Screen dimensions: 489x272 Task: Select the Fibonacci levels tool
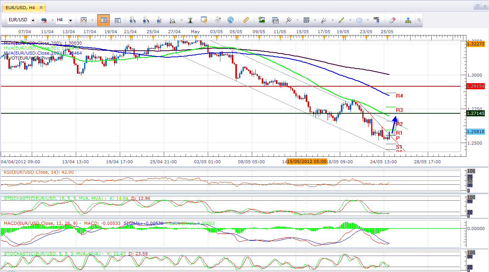[x=306, y=20]
